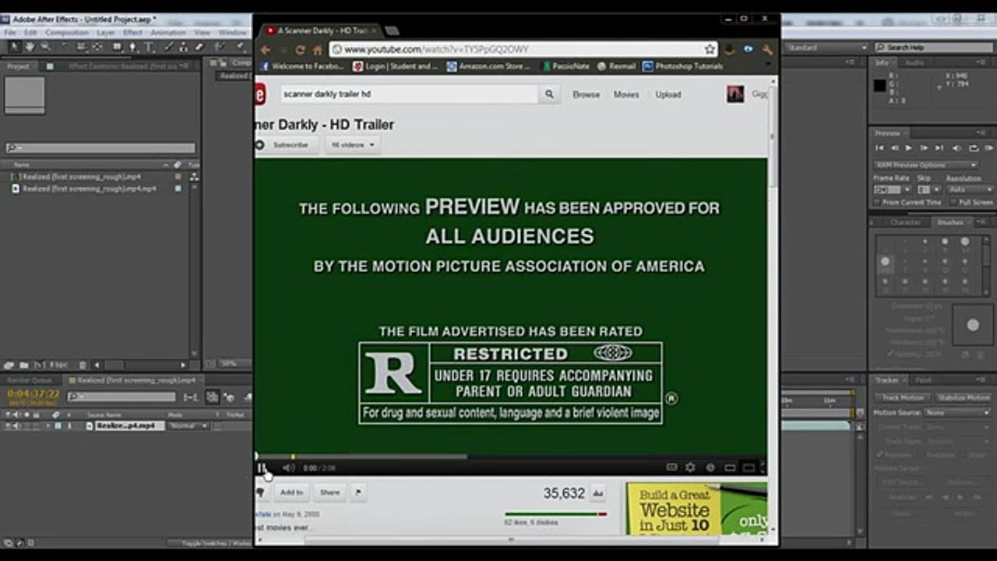
Task: Pause the YouTube video
Action: (x=262, y=467)
